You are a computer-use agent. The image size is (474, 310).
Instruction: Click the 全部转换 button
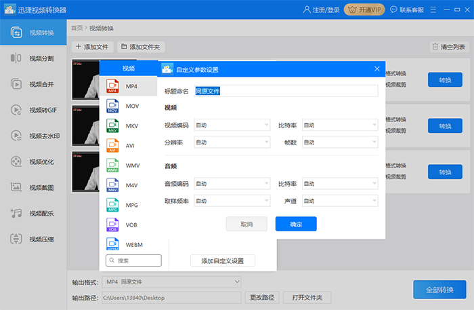pyautogui.click(x=439, y=290)
